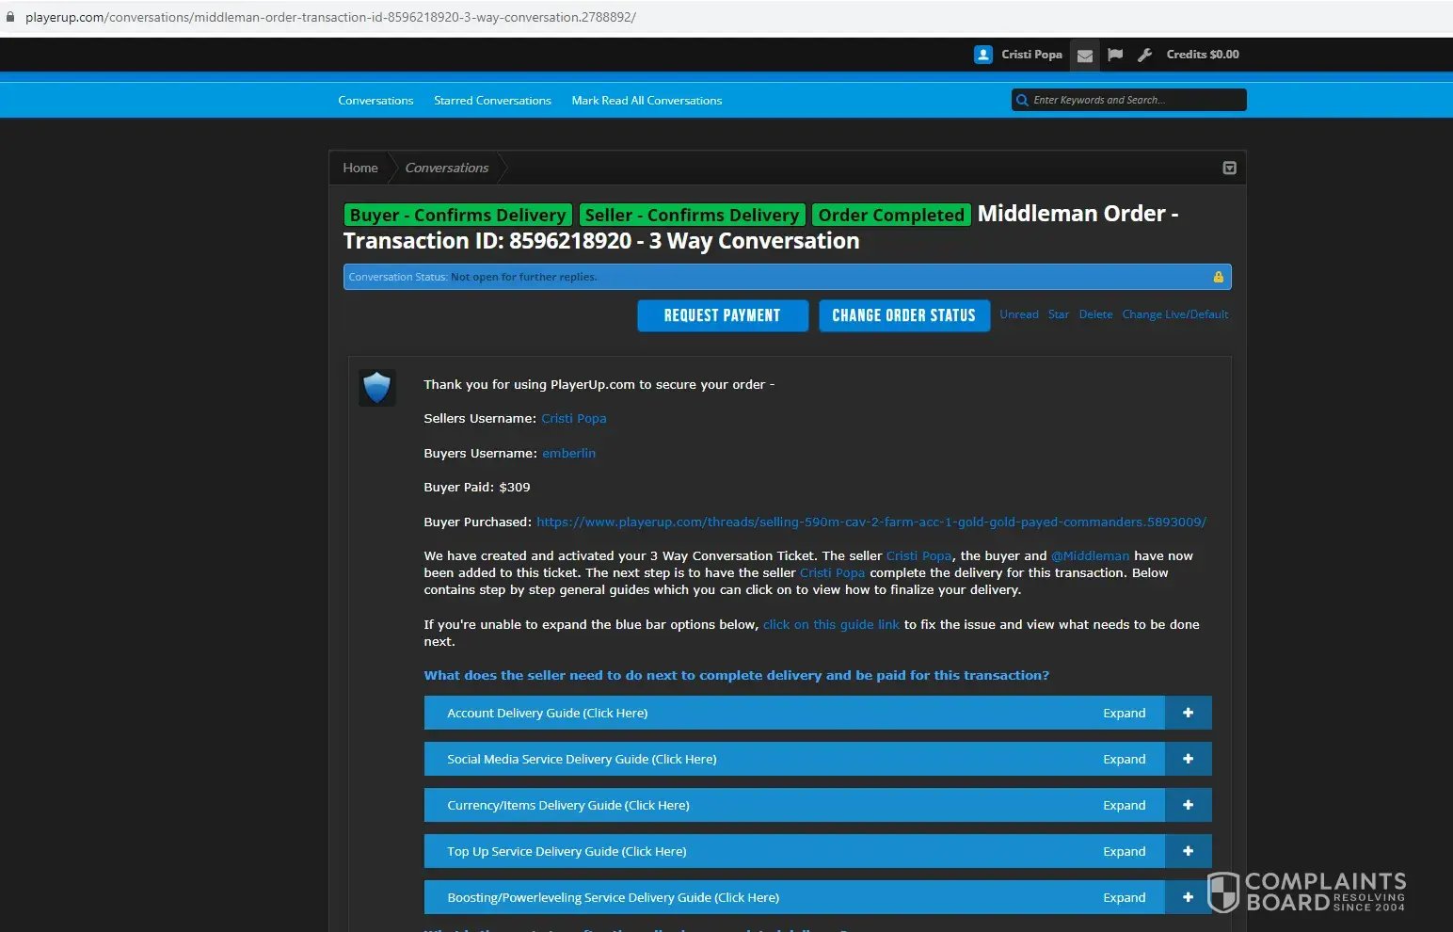Open Cristi Popa account menu
The height and width of the screenshot is (932, 1453).
[x=1031, y=55]
